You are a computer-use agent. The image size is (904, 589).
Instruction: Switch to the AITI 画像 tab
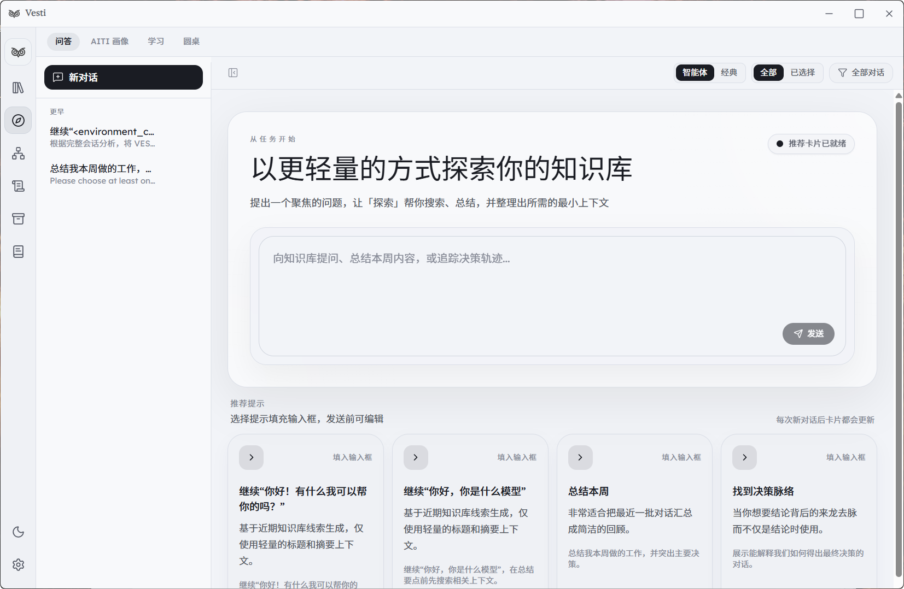click(x=110, y=42)
